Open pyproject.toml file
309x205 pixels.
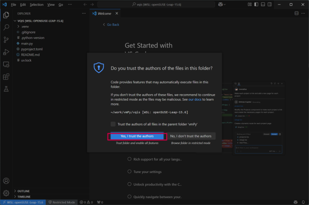tap(31, 49)
